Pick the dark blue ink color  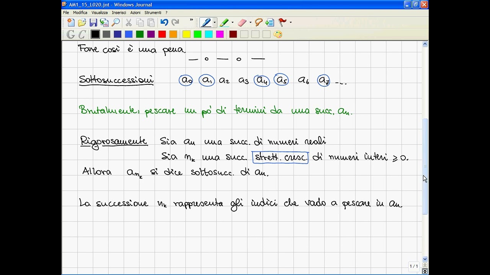click(118, 34)
